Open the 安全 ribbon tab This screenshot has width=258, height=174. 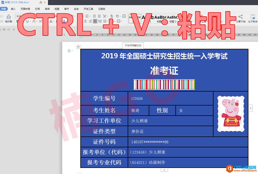[76, 9]
